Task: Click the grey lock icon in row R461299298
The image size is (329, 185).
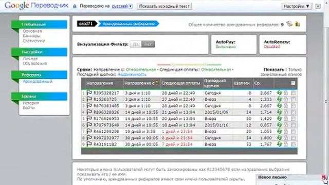Action: [x=286, y=132]
